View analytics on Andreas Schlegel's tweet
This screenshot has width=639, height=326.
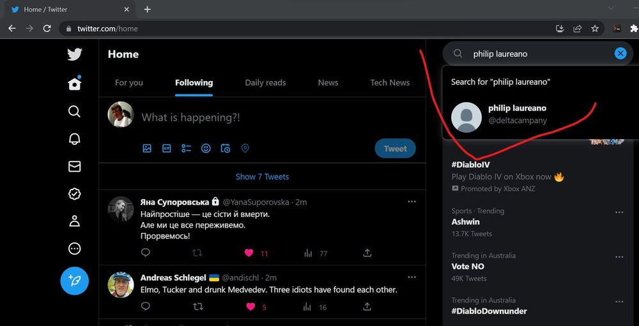(308, 307)
